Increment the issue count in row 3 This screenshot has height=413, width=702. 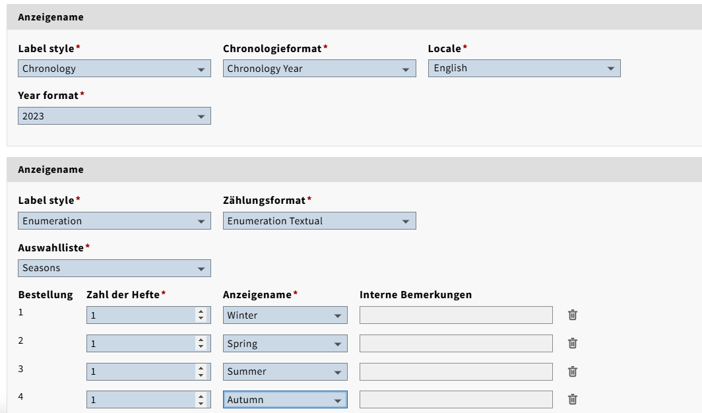pyautogui.click(x=201, y=368)
